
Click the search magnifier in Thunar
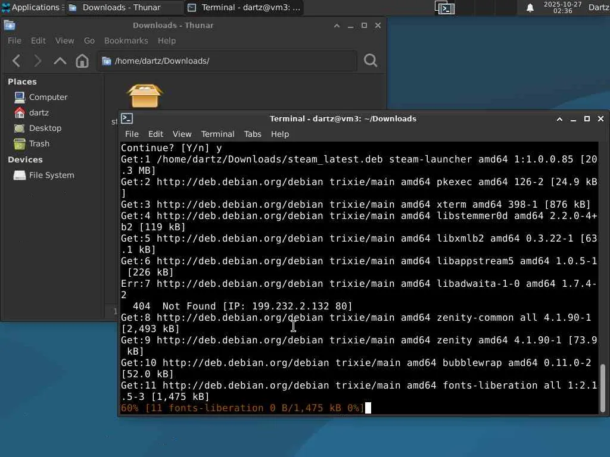(371, 61)
